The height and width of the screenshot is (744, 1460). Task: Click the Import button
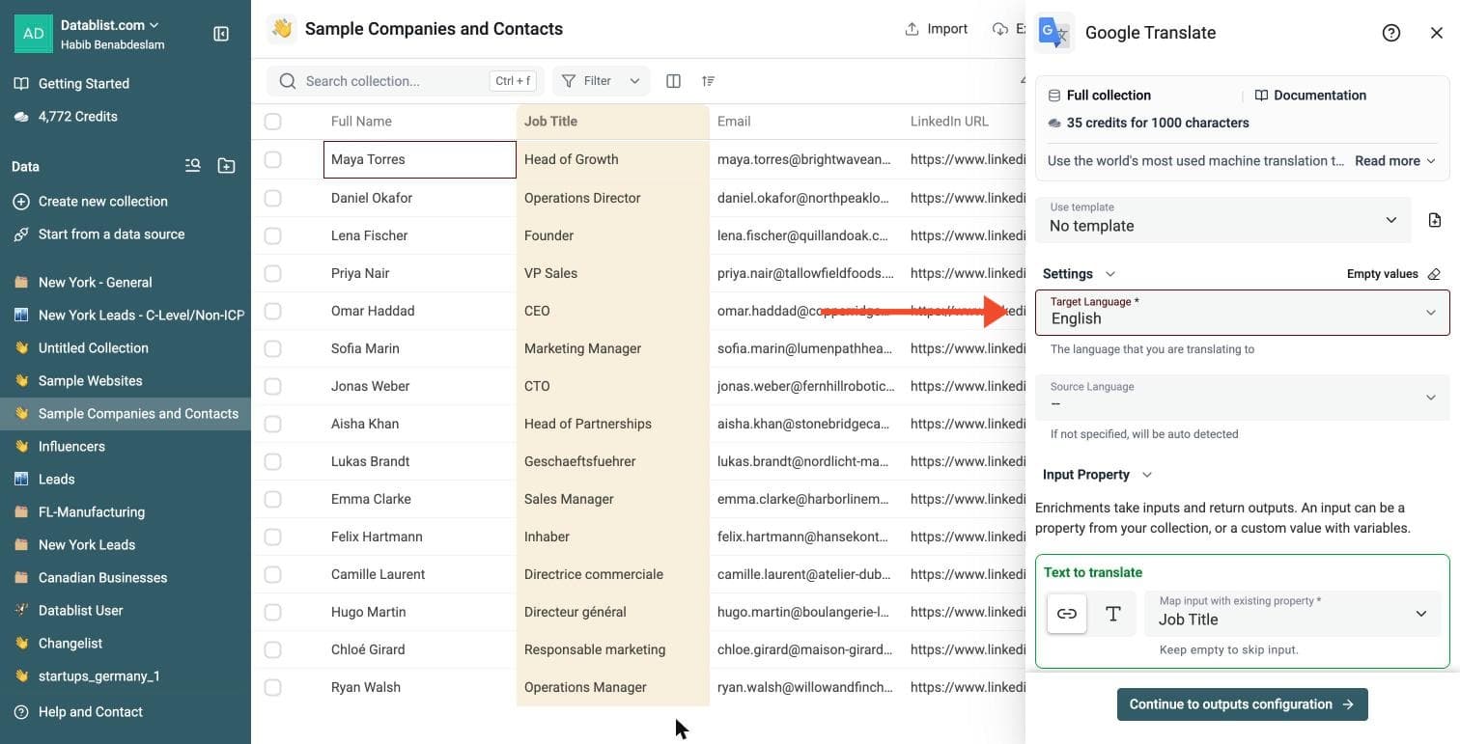click(936, 29)
